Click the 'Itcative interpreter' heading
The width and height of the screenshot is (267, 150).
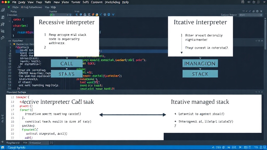click(x=200, y=22)
